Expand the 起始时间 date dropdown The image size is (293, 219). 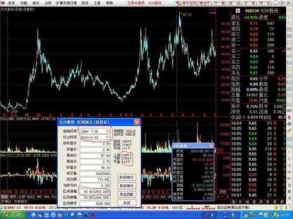[x=107, y=131]
